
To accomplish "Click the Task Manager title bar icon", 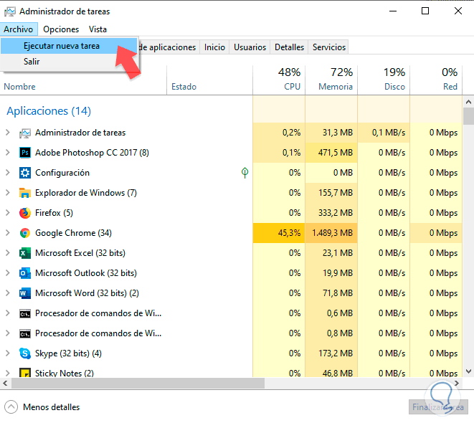I will (9, 11).
